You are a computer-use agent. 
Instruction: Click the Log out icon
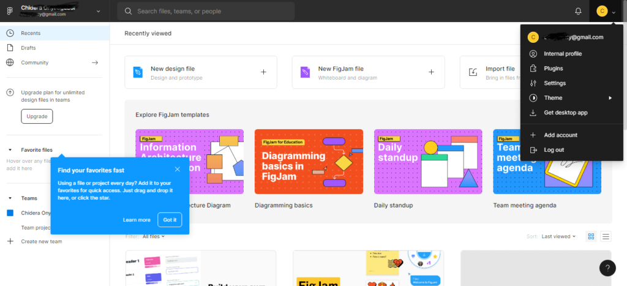coord(533,150)
